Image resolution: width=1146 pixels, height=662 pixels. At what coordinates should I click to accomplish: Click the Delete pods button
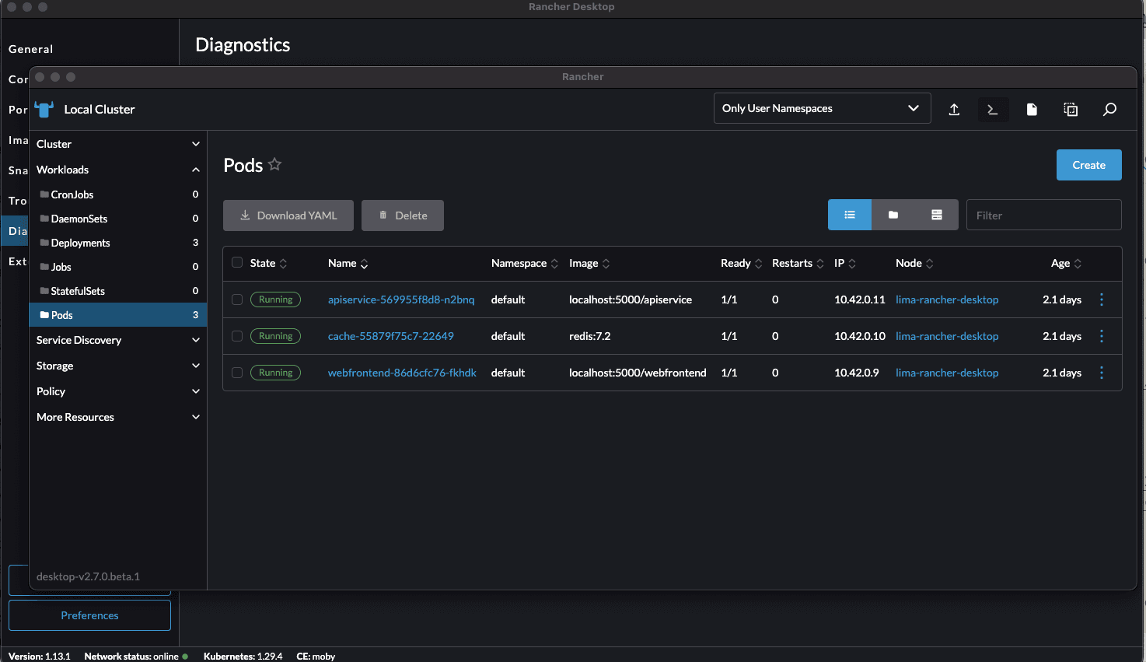click(403, 215)
